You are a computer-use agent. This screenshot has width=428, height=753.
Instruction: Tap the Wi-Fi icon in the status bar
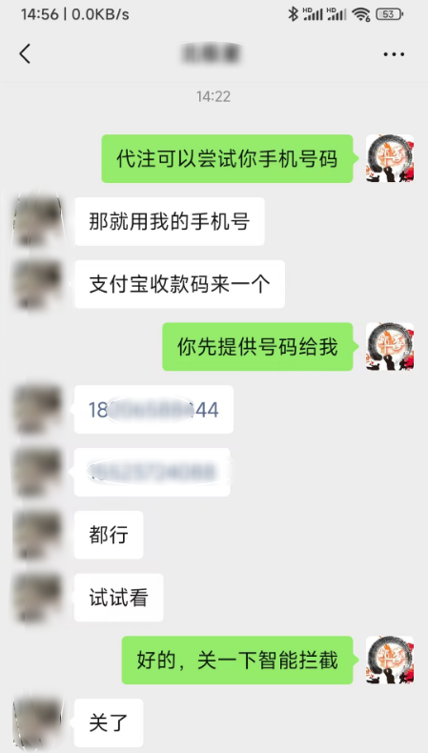[360, 14]
